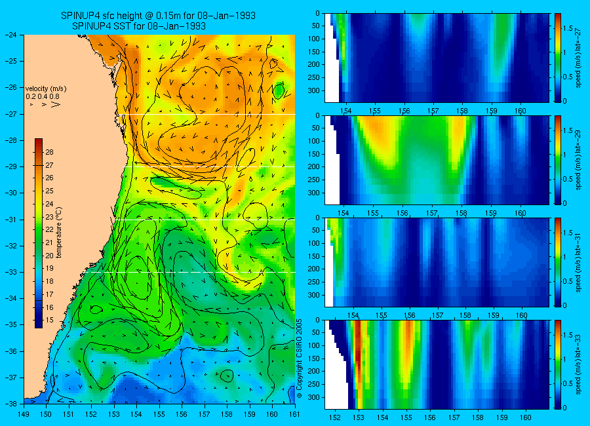The width and height of the screenshot is (590, 426).
Task: Select the lat=-31 speed section plot
Action: coord(437,262)
